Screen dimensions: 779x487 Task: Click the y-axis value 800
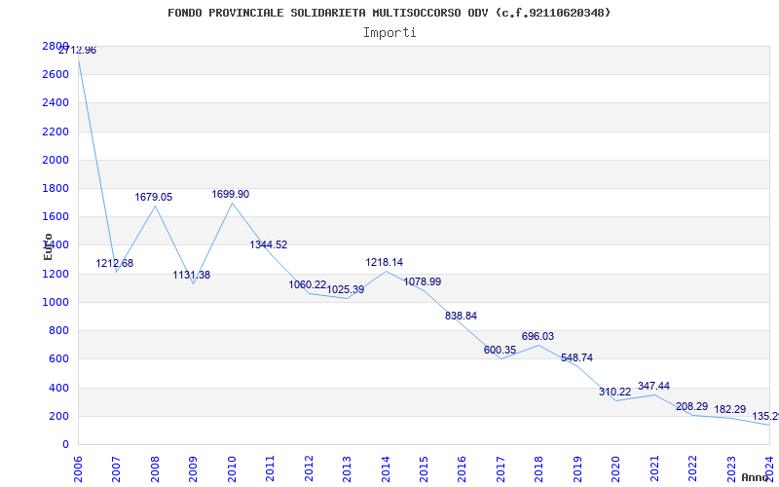[x=59, y=330]
